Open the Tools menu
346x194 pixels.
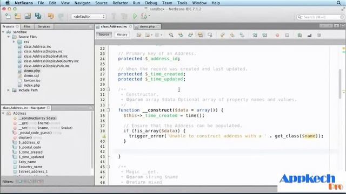pos(182,3)
